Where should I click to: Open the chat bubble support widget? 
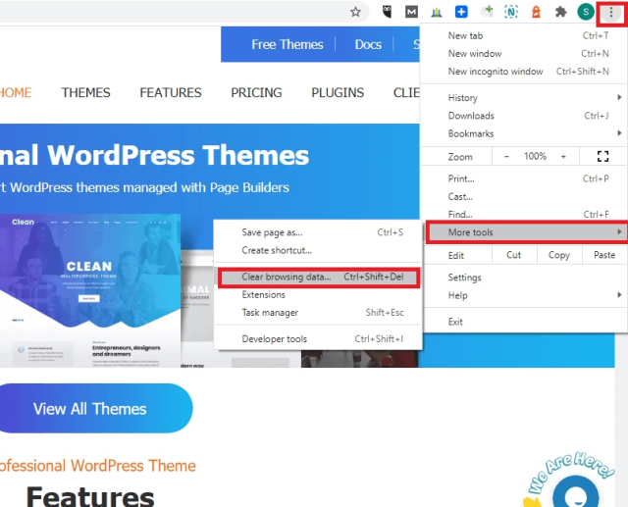pyautogui.click(x=575, y=492)
